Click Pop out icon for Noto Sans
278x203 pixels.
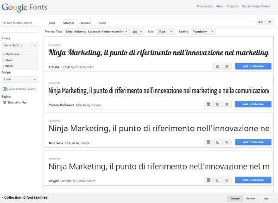(227, 142)
